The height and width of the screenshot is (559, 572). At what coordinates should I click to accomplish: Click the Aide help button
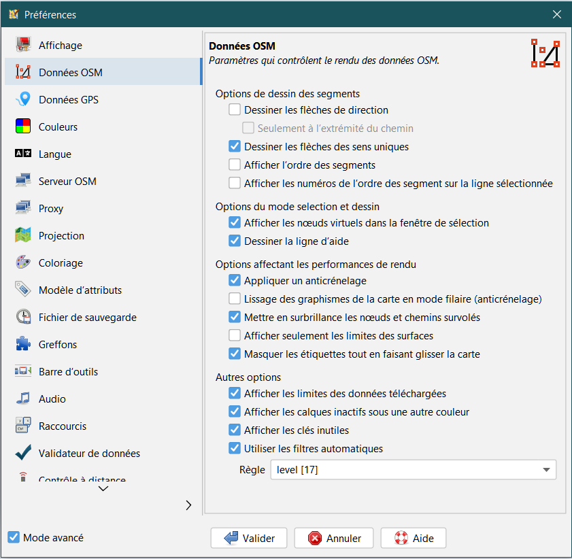[414, 538]
